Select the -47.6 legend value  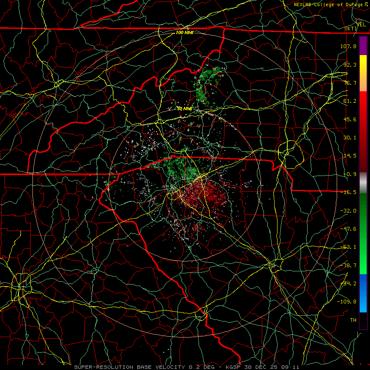pos(348,229)
